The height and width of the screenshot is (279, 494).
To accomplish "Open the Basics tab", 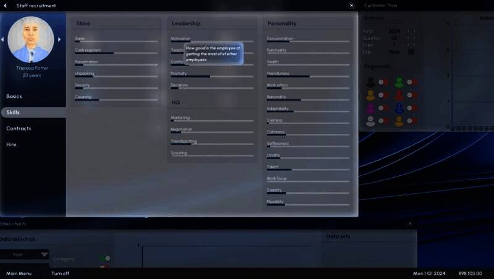I will pos(14,97).
